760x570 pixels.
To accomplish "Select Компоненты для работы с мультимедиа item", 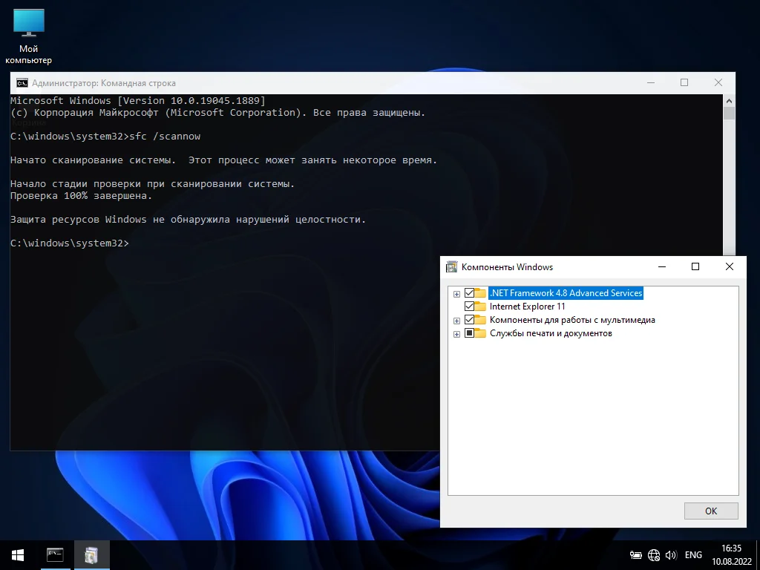I will [571, 320].
